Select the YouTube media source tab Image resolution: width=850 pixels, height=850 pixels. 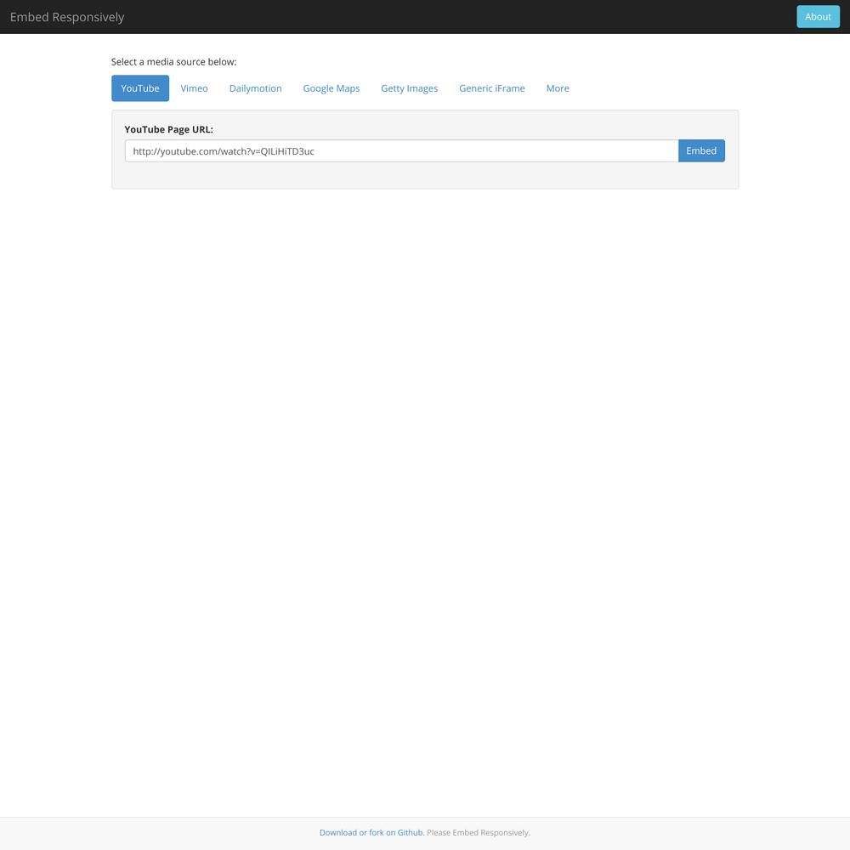pyautogui.click(x=140, y=88)
